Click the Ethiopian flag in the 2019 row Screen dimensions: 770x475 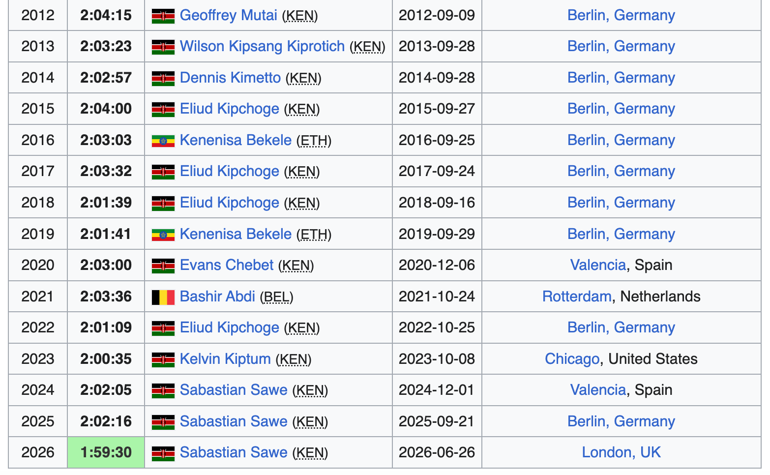(x=163, y=235)
